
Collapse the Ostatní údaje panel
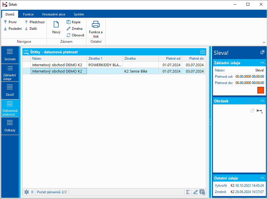click(262, 178)
